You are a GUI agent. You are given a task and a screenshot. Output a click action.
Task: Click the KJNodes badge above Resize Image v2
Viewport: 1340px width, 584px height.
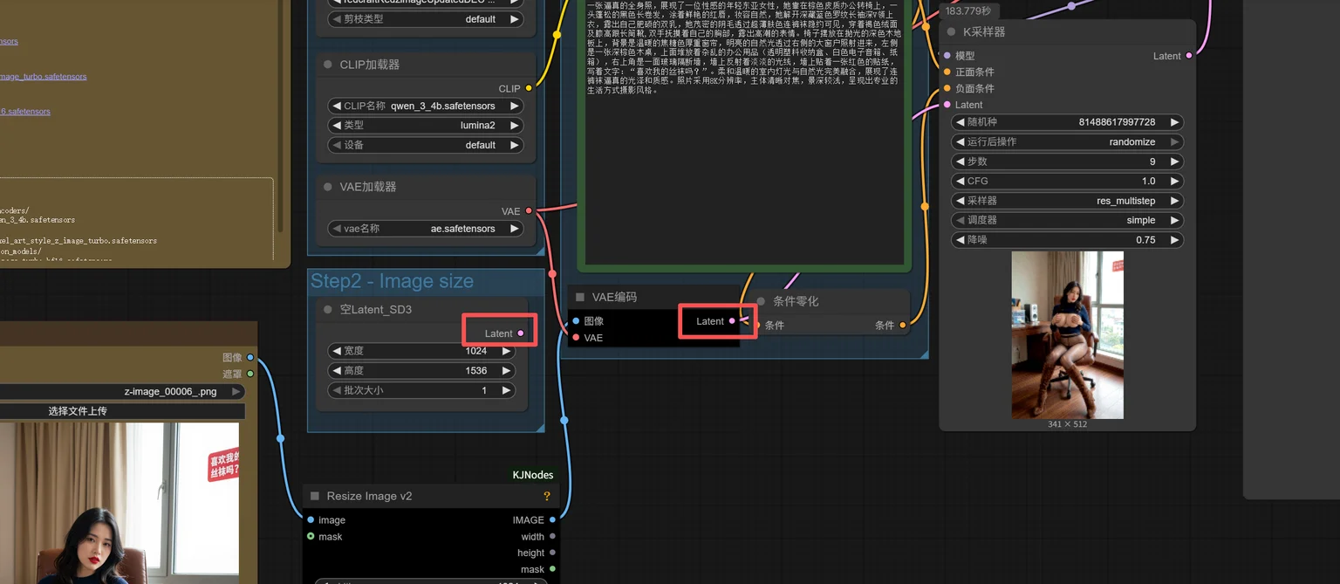pyautogui.click(x=532, y=475)
